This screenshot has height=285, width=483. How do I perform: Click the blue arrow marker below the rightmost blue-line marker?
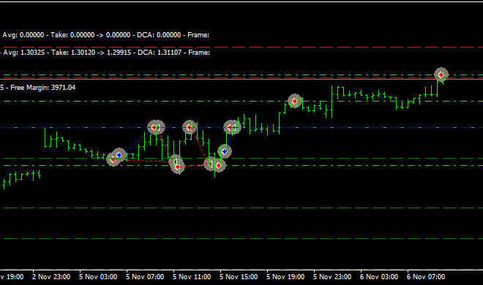click(225, 151)
